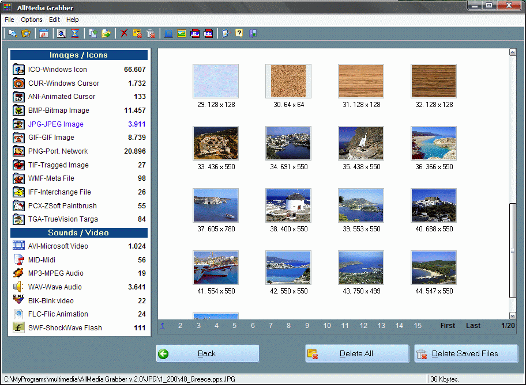This screenshot has width=526, height=385.
Task: Click the recycle bin toolbar icon
Action: tap(151, 34)
